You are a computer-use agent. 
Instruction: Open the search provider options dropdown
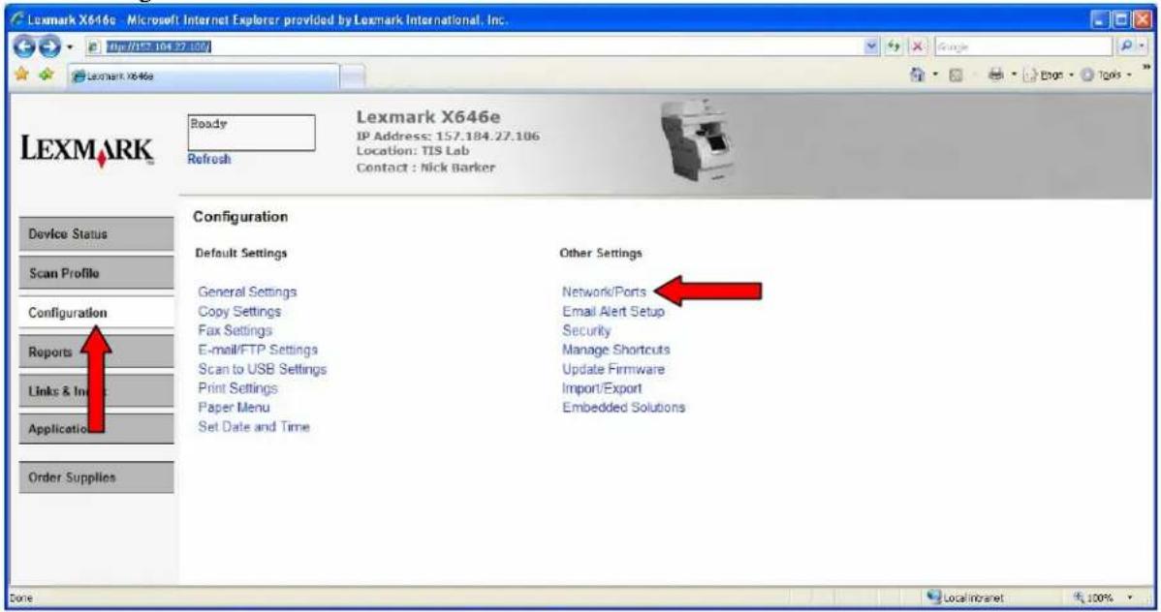click(1142, 46)
